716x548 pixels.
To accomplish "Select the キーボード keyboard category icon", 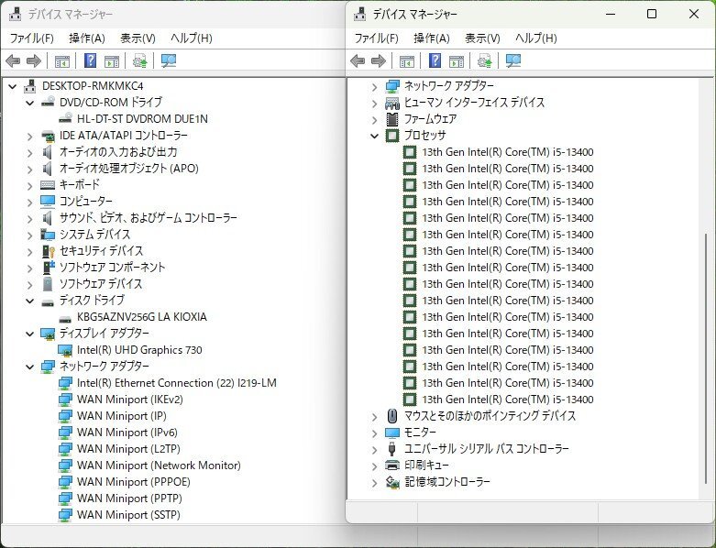I will pos(48,185).
